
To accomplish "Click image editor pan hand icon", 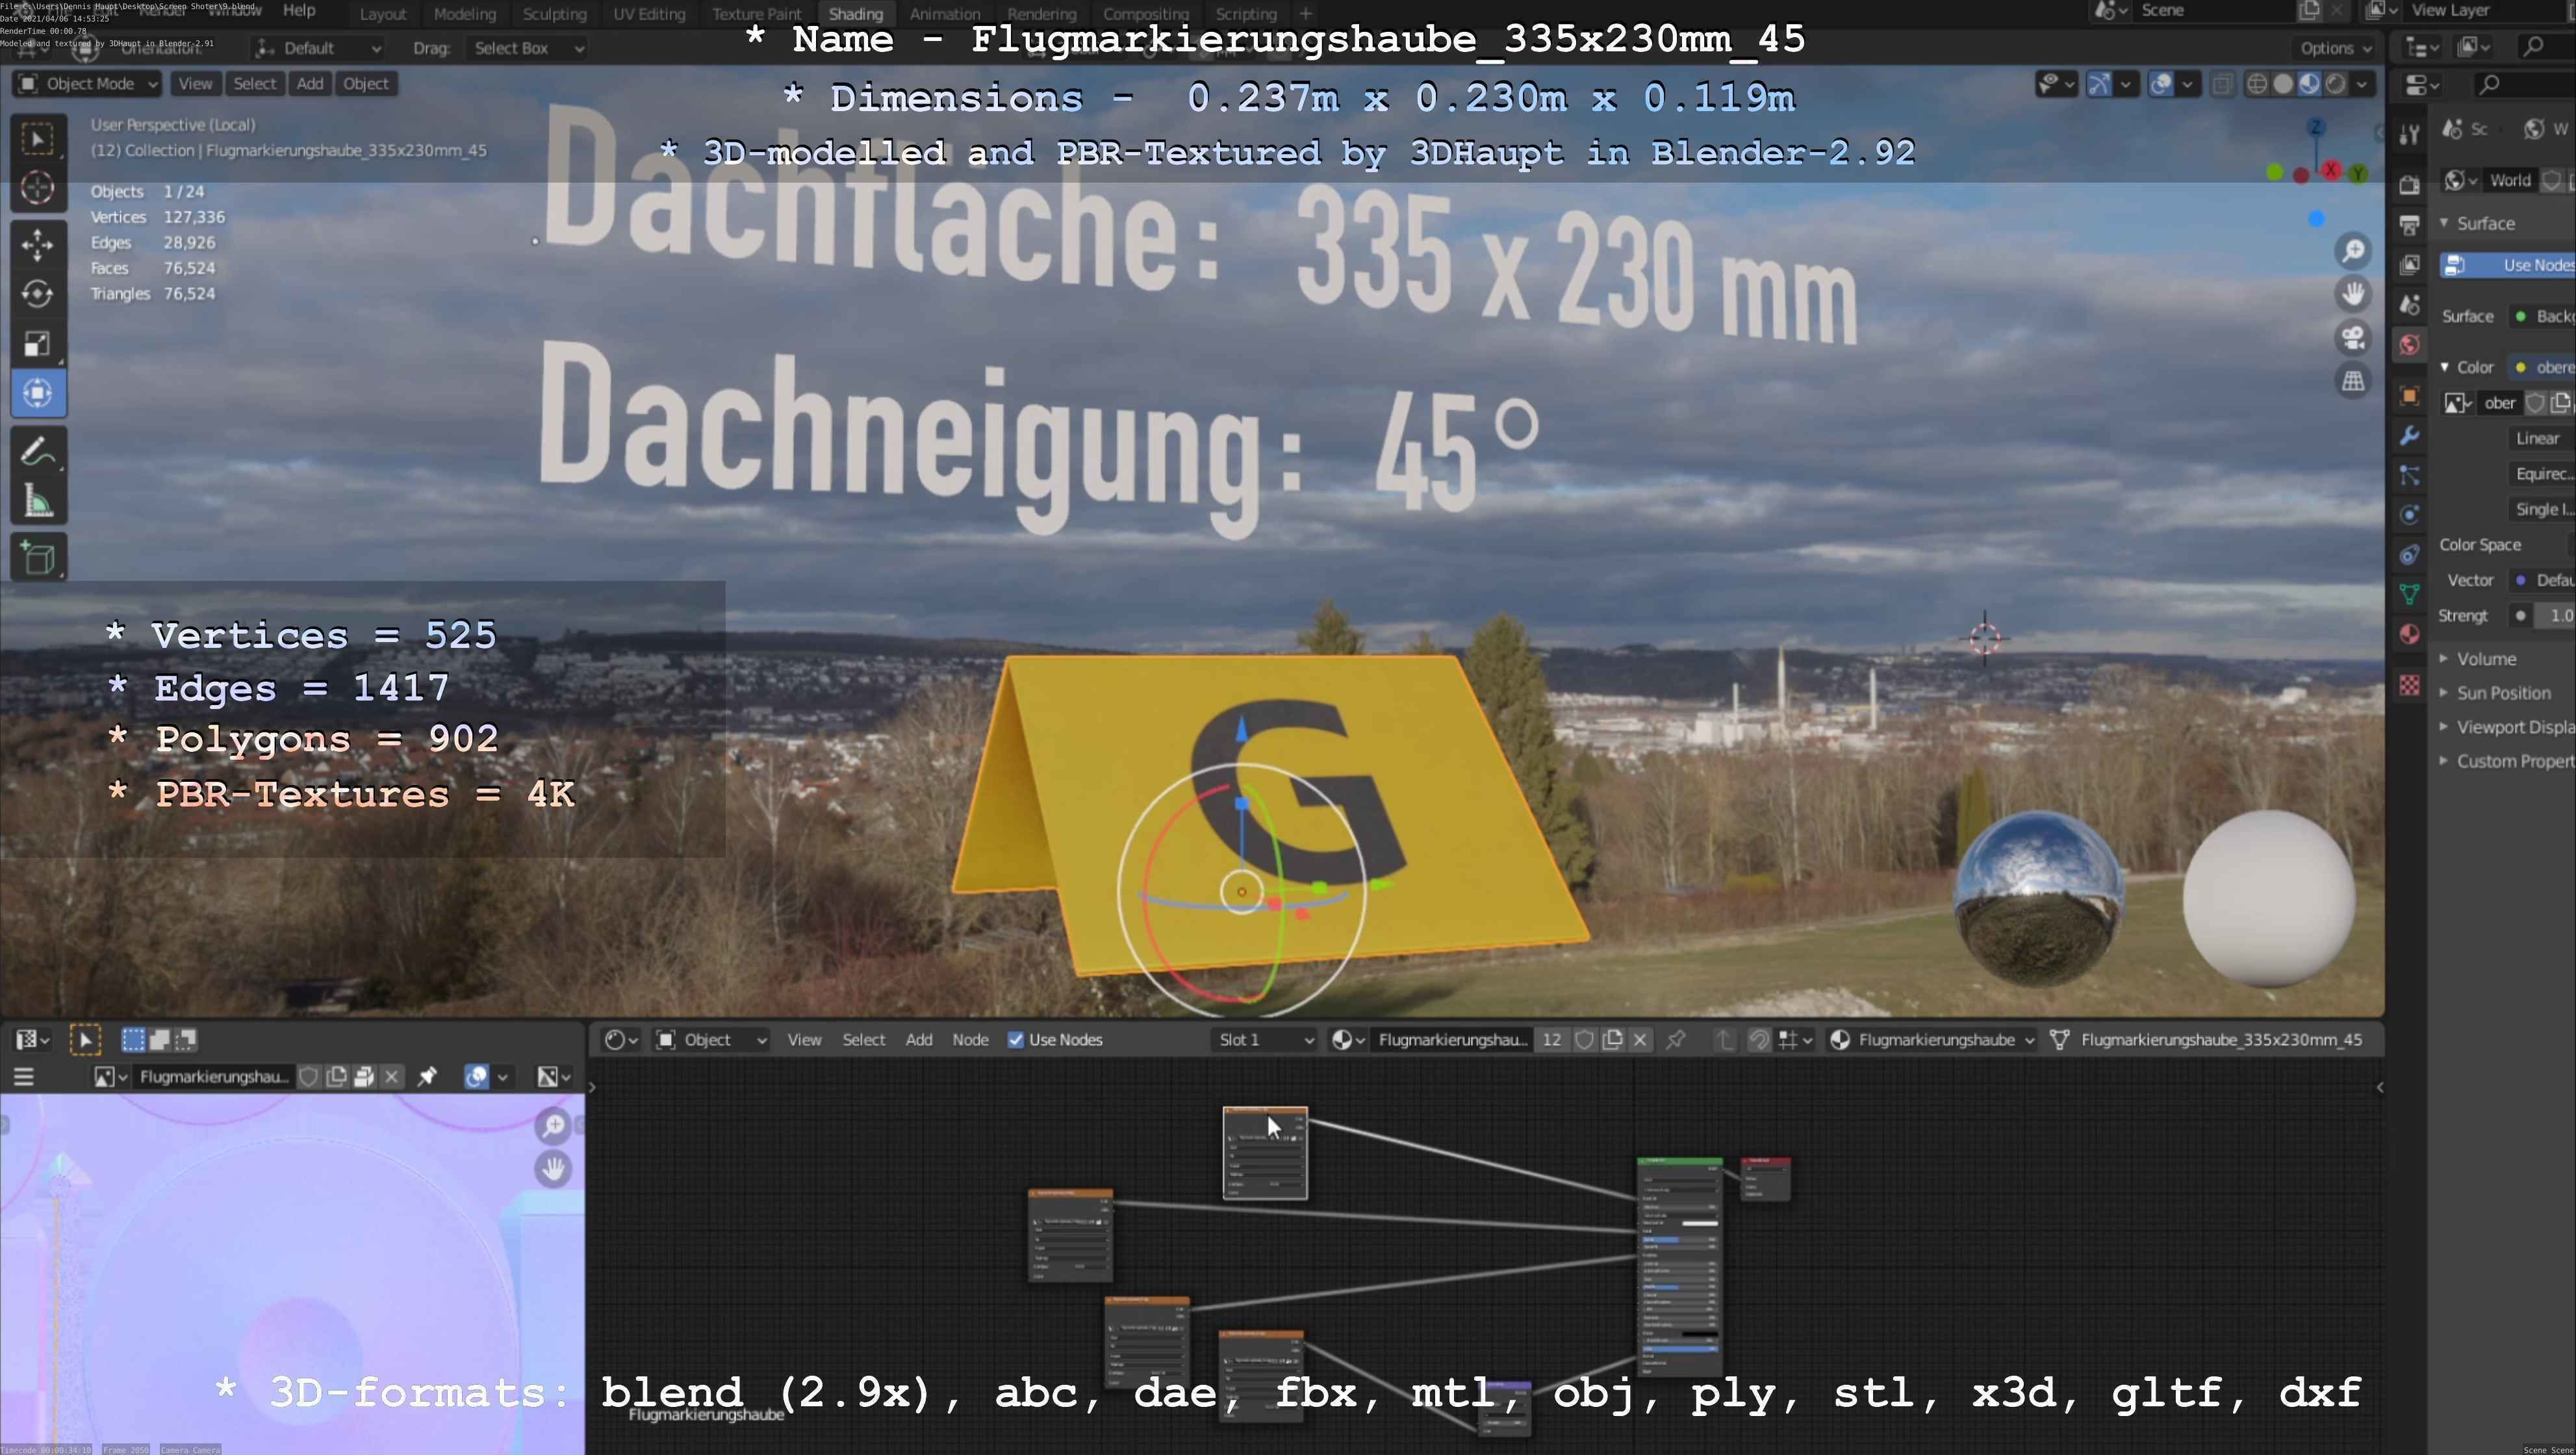I will pos(553,1169).
